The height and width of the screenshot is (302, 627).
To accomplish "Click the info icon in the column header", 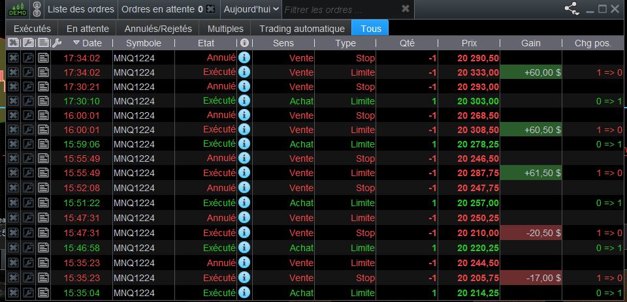I will 244,43.
